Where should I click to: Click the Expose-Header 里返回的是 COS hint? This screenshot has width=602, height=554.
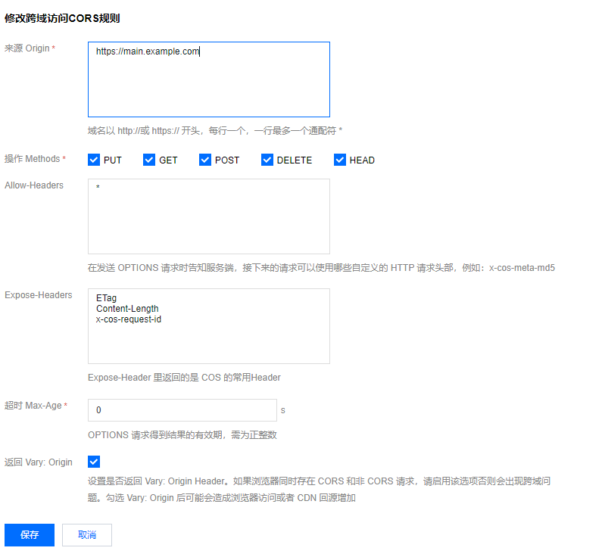pos(184,378)
